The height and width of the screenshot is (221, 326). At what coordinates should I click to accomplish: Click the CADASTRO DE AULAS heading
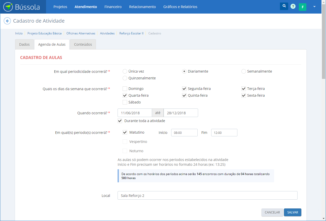[41, 58]
